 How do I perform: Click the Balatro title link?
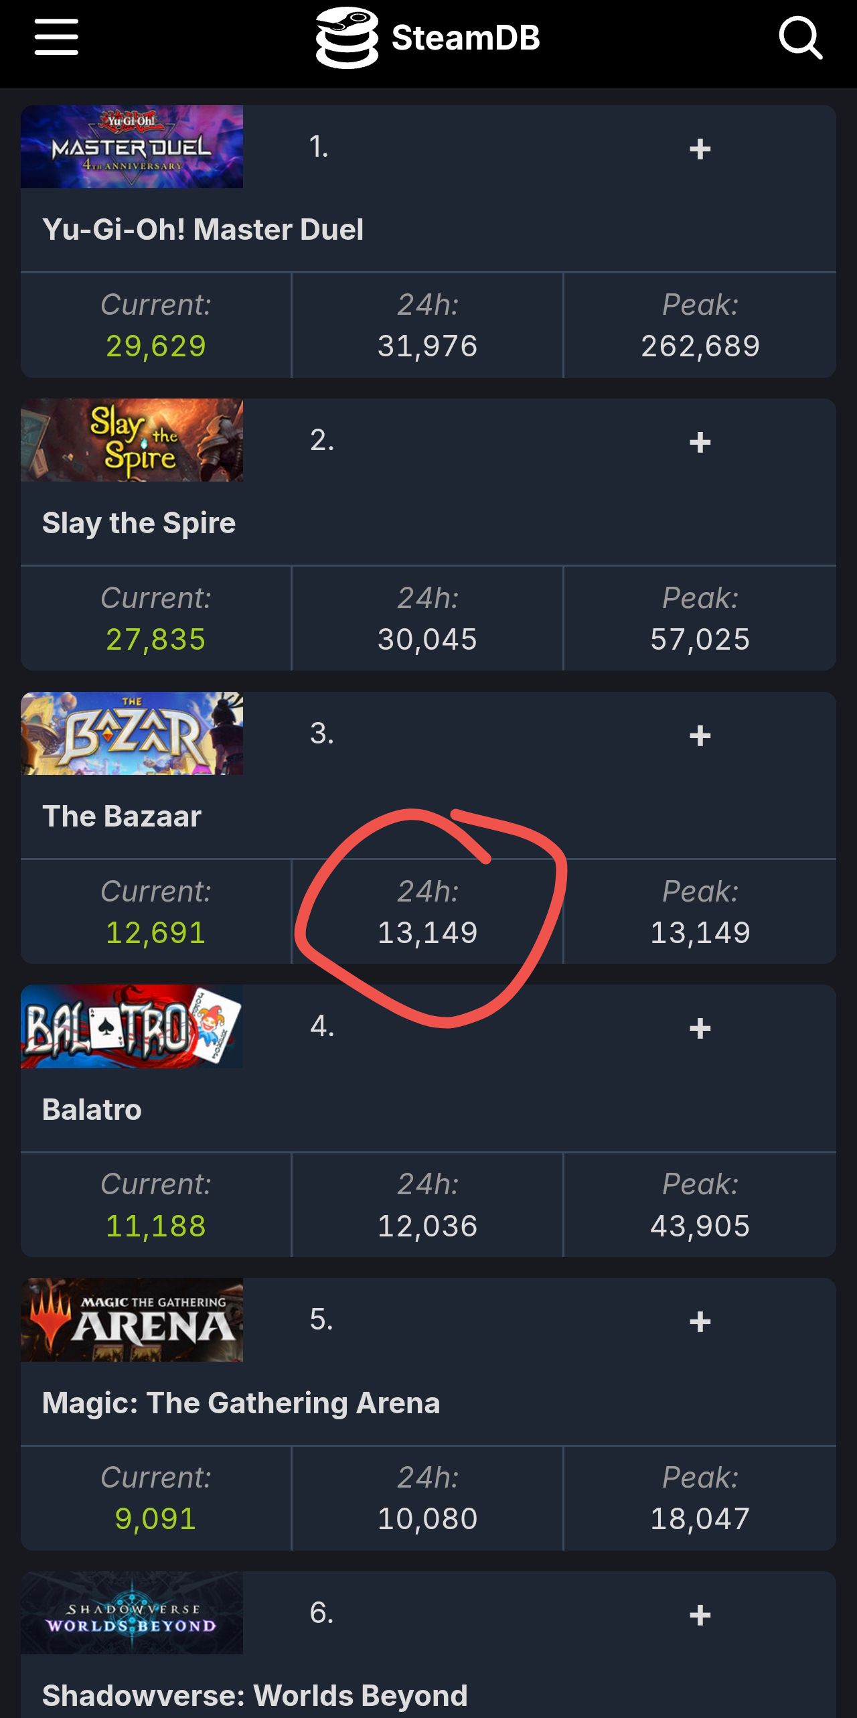point(92,1110)
